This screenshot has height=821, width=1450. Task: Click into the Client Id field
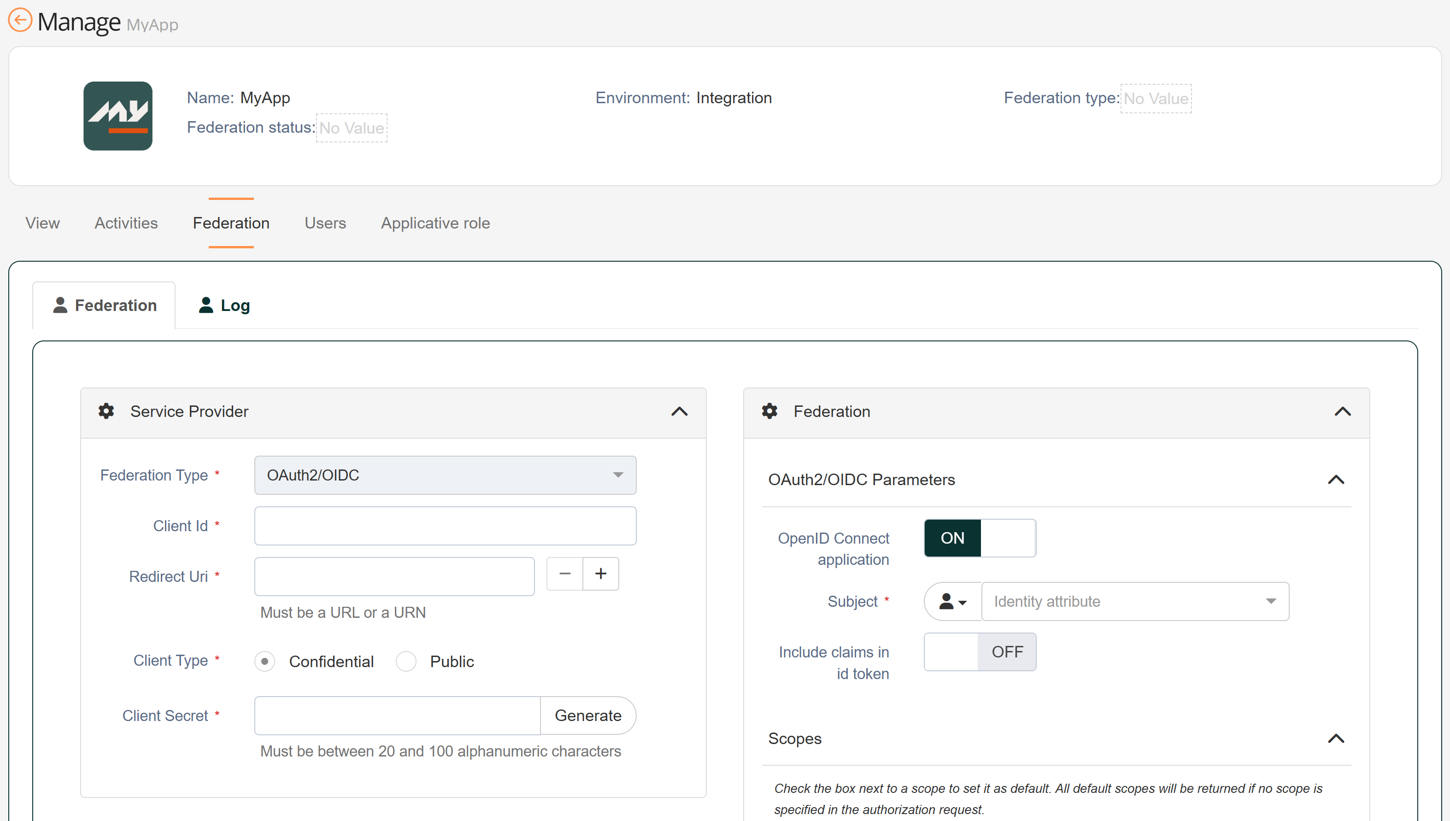click(445, 526)
